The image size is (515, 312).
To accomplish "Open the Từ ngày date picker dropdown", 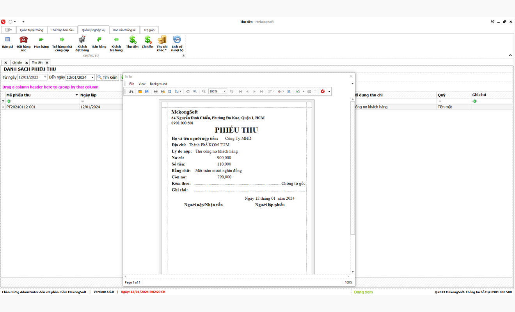I will [x=45, y=78].
